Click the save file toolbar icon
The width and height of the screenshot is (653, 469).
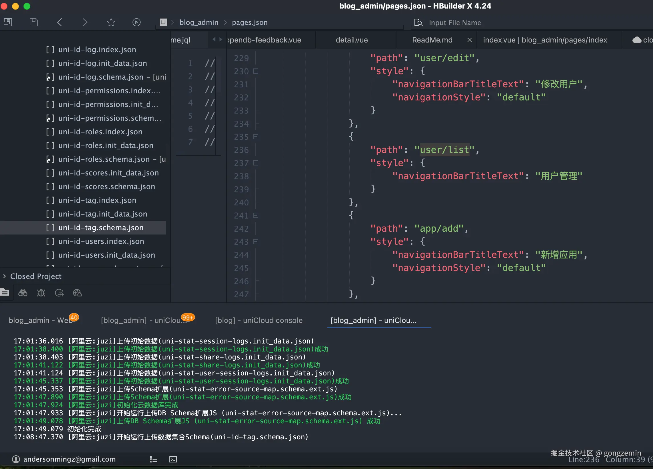point(34,22)
